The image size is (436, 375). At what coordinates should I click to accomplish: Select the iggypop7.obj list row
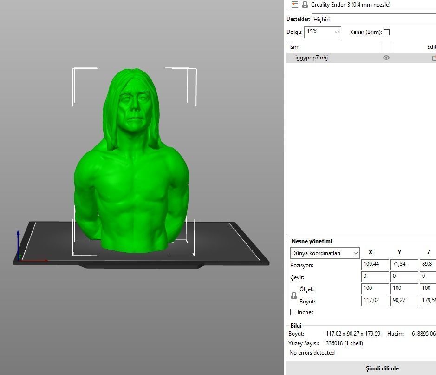click(x=361, y=58)
